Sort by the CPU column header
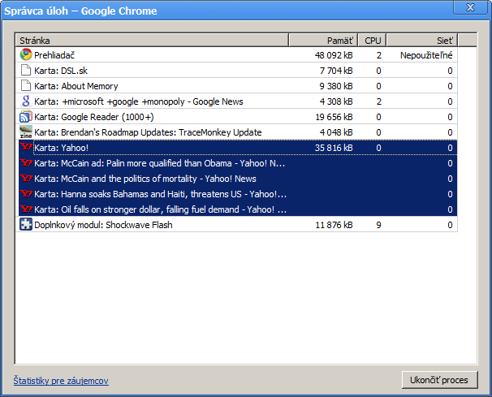Viewport: 492px width, 397px height. pyautogui.click(x=372, y=41)
